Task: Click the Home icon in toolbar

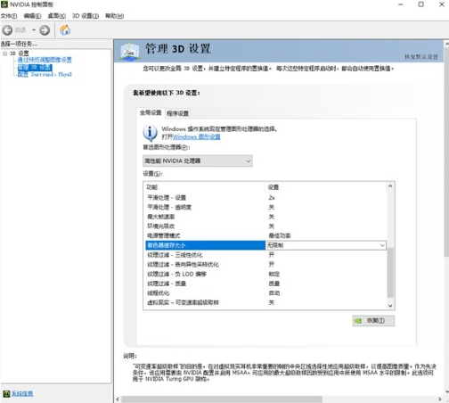Action: [x=65, y=30]
